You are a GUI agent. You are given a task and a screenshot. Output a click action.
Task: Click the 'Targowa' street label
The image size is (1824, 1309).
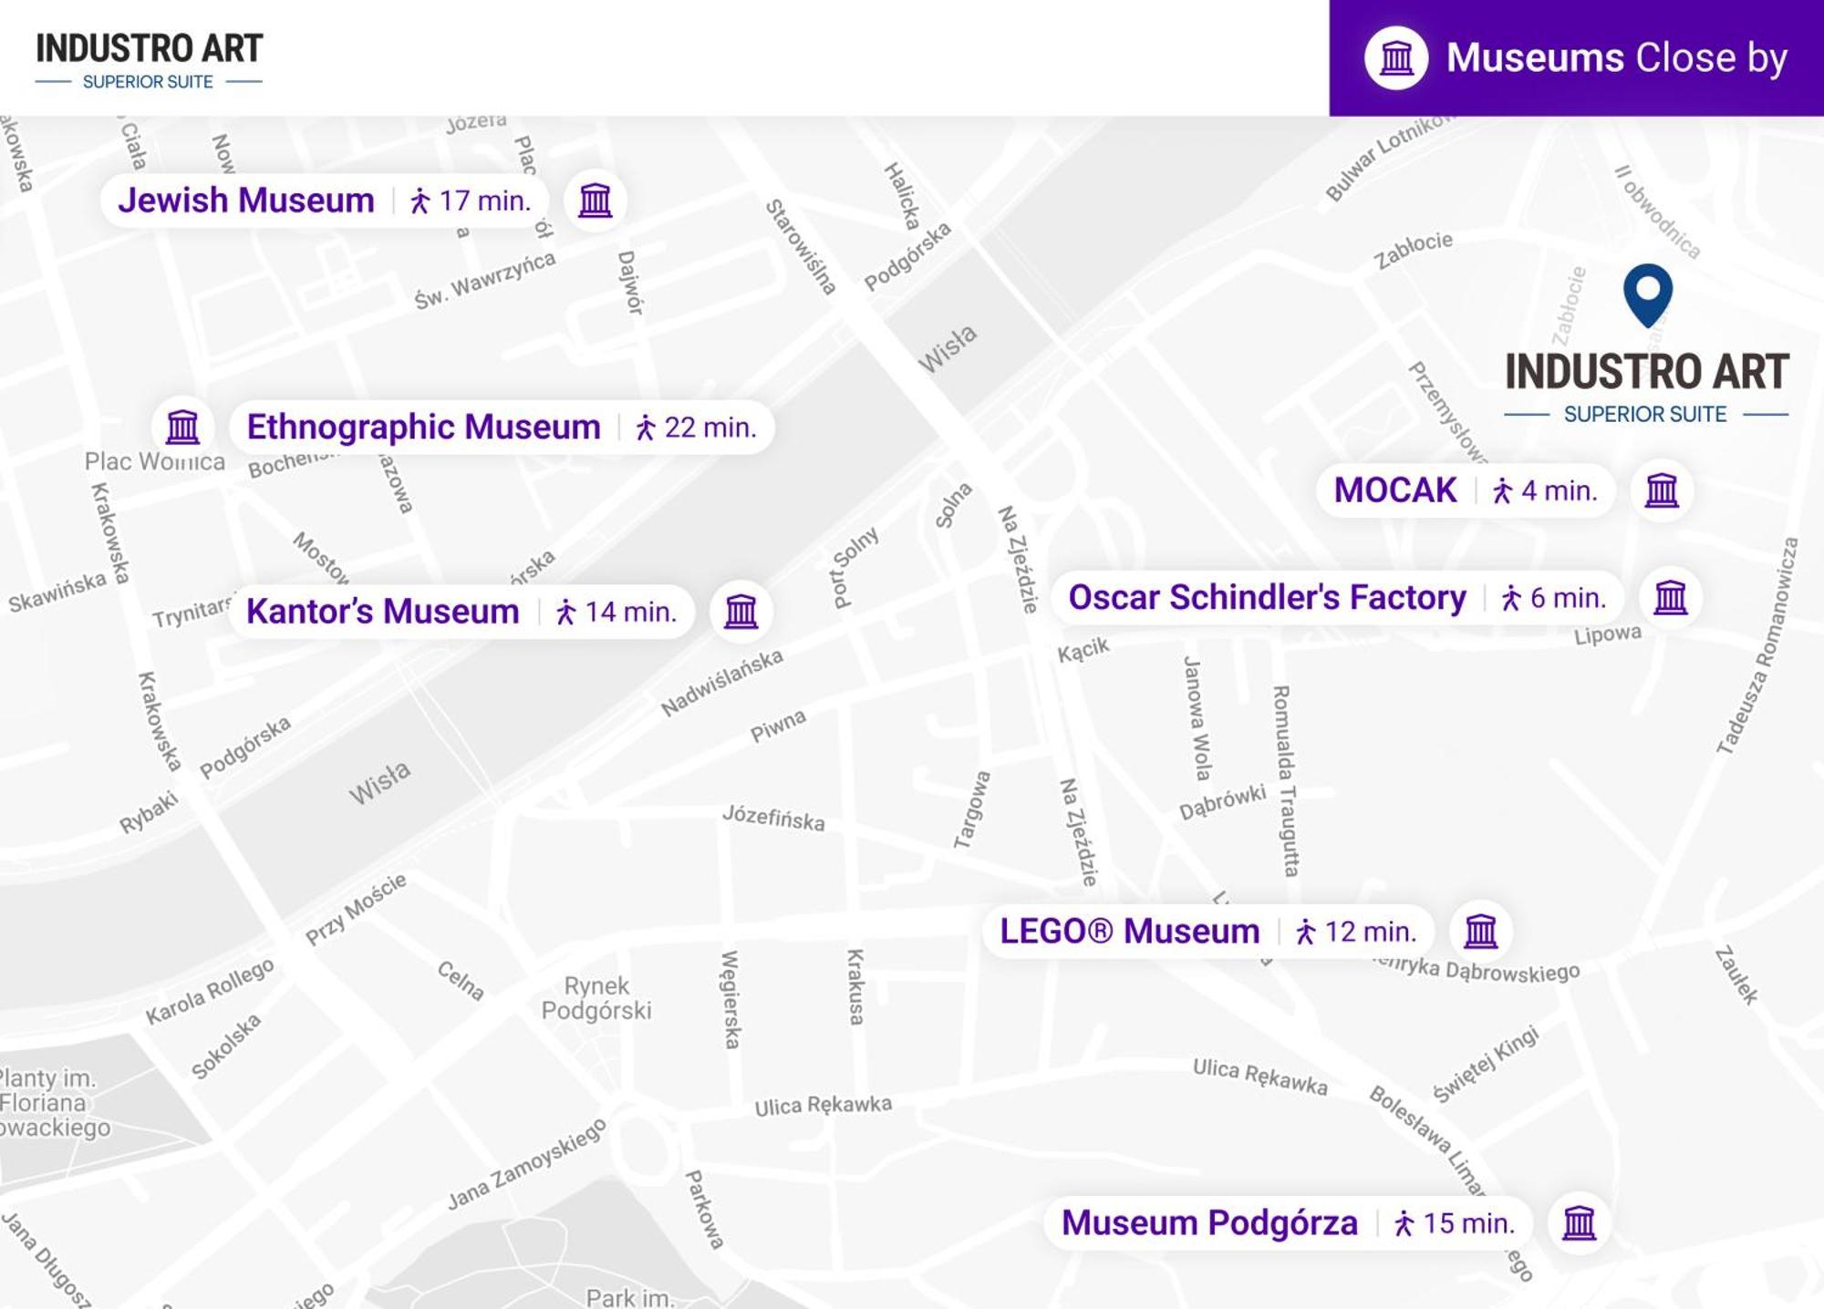point(971,809)
